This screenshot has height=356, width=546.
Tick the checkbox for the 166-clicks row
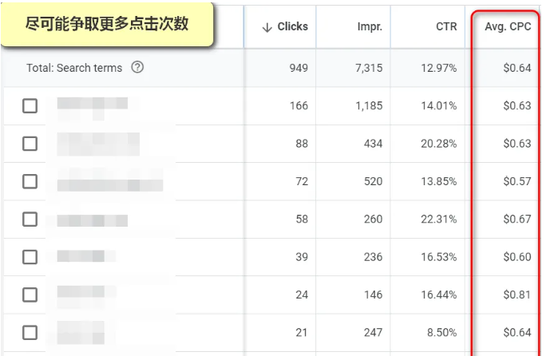[x=30, y=106]
